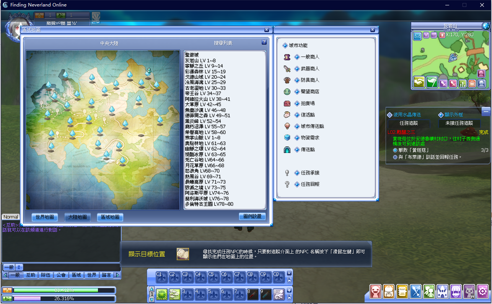Open 區域地圖 button below map

pyautogui.click(x=110, y=217)
